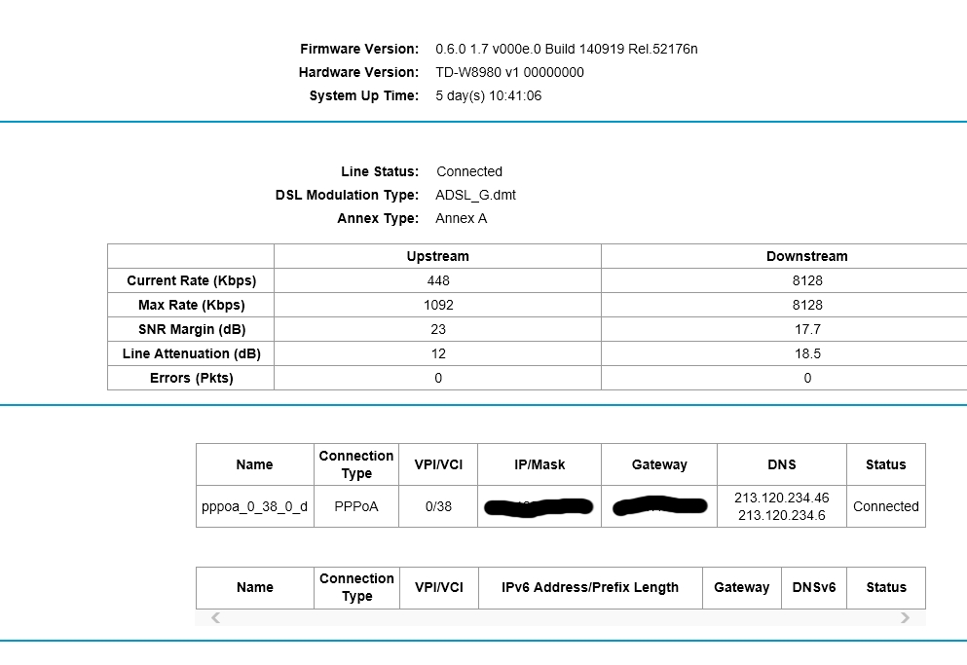Click the Upstream column header

pos(437,256)
